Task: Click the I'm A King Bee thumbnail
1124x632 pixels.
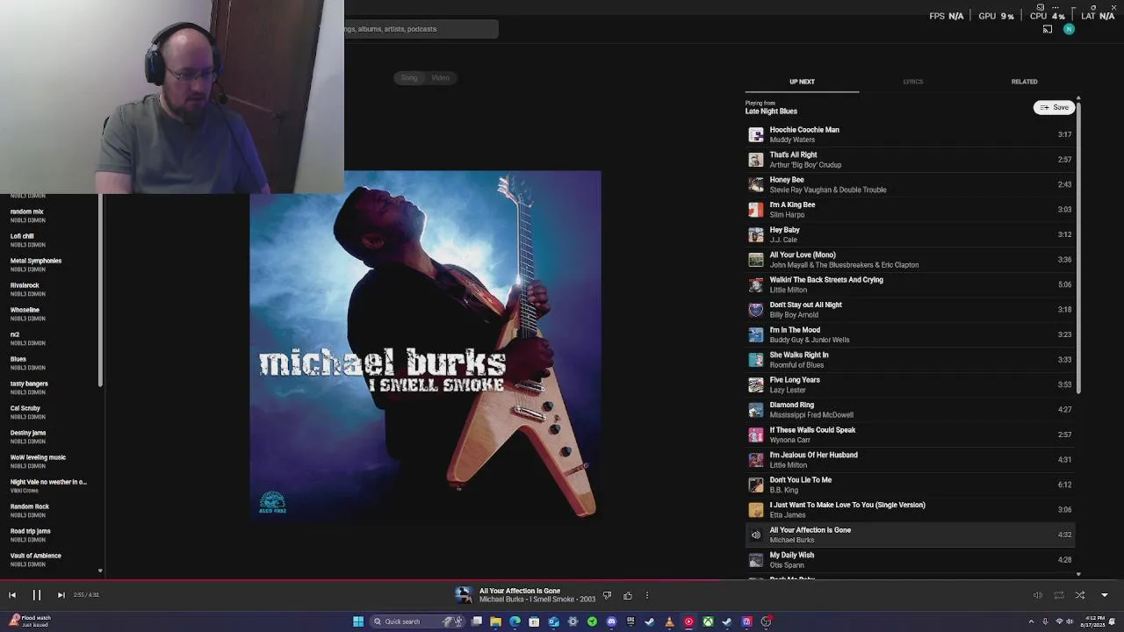Action: (x=756, y=210)
